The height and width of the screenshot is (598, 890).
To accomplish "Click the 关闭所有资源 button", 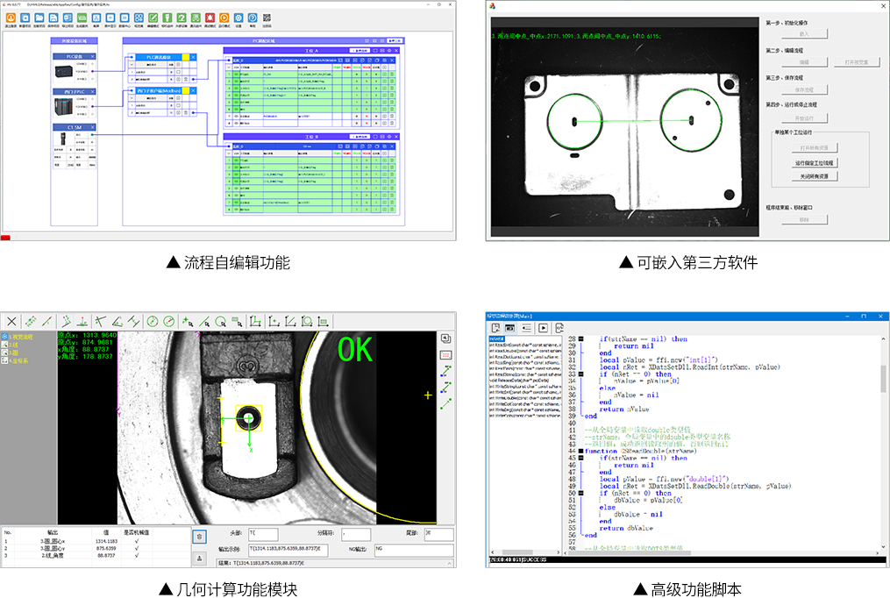I will (814, 176).
